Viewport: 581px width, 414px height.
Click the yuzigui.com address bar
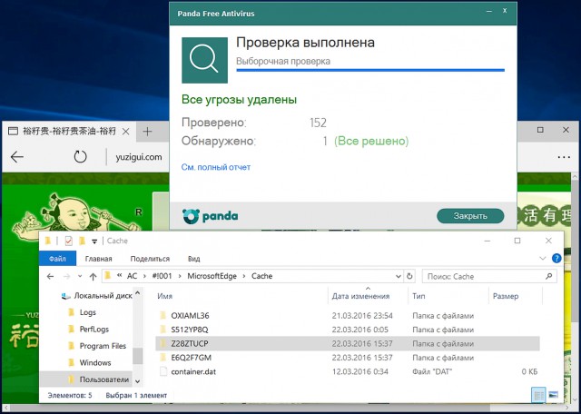click(x=139, y=157)
